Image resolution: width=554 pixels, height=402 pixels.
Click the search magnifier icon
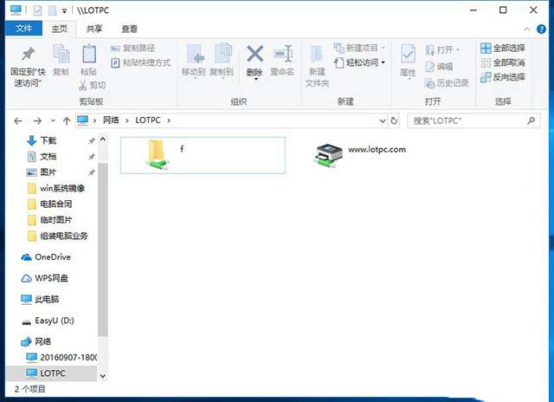531,120
